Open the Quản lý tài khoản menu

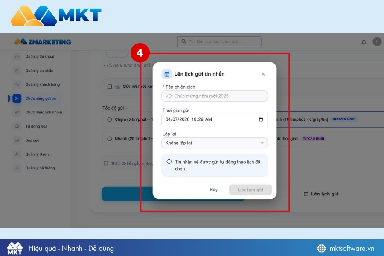point(40,56)
